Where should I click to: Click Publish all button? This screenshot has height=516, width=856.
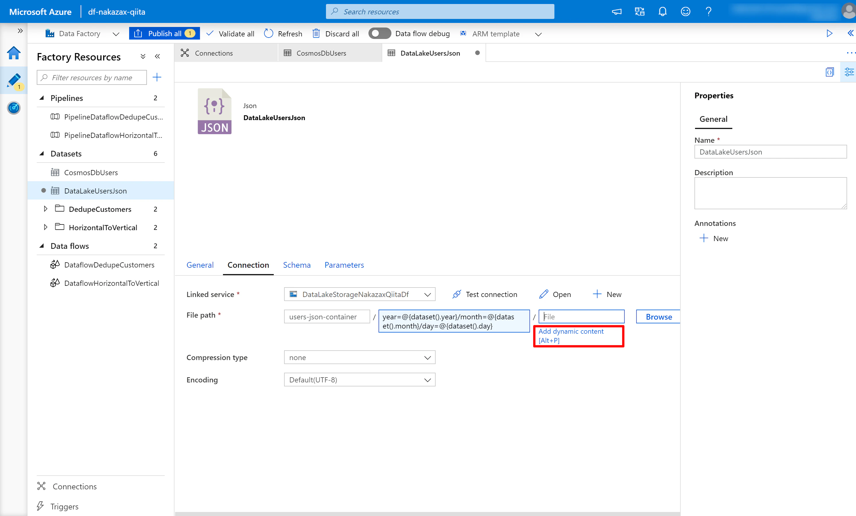coord(164,33)
